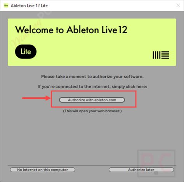The height and width of the screenshot is (182, 184).
Task: Click the vertical bars of Ableton logo
Action: tap(156, 55)
